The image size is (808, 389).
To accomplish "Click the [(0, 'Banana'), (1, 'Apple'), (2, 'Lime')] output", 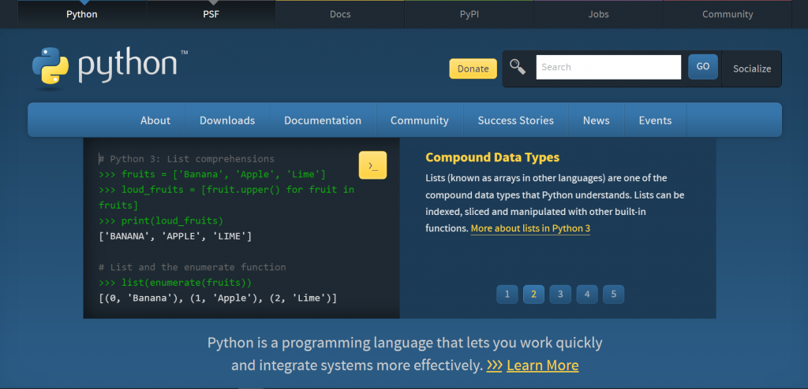I will click(218, 298).
